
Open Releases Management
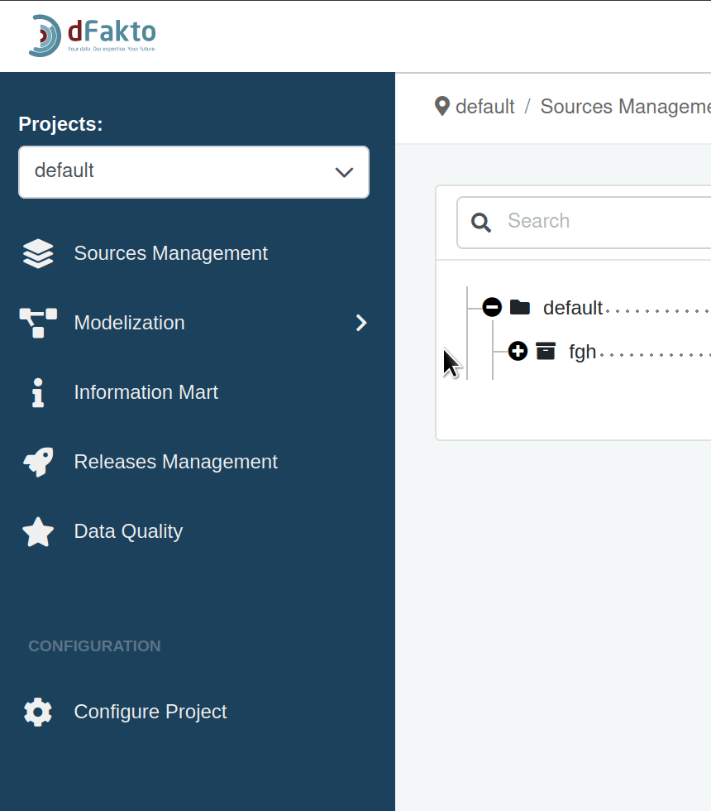[x=175, y=462]
